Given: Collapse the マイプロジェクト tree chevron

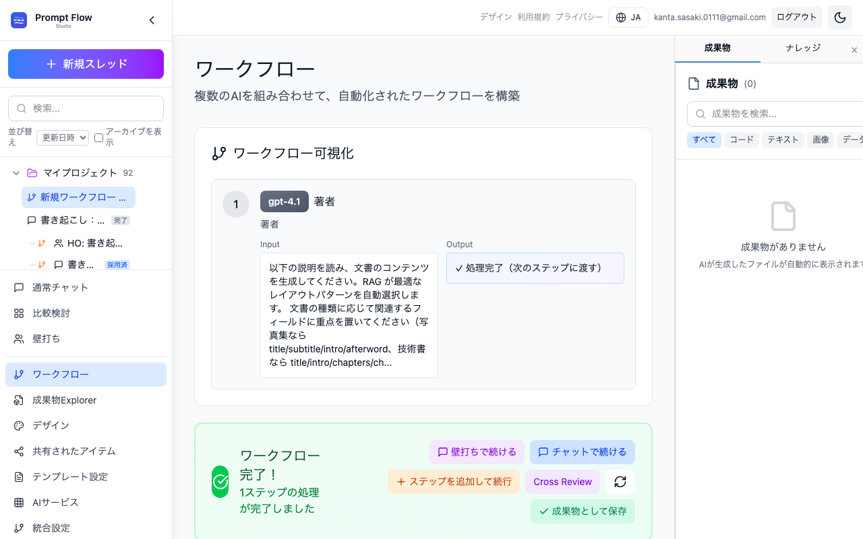Looking at the screenshot, I should click(x=16, y=173).
